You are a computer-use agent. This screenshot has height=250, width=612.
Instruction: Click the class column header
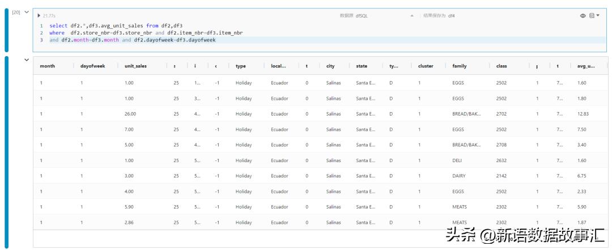point(501,66)
